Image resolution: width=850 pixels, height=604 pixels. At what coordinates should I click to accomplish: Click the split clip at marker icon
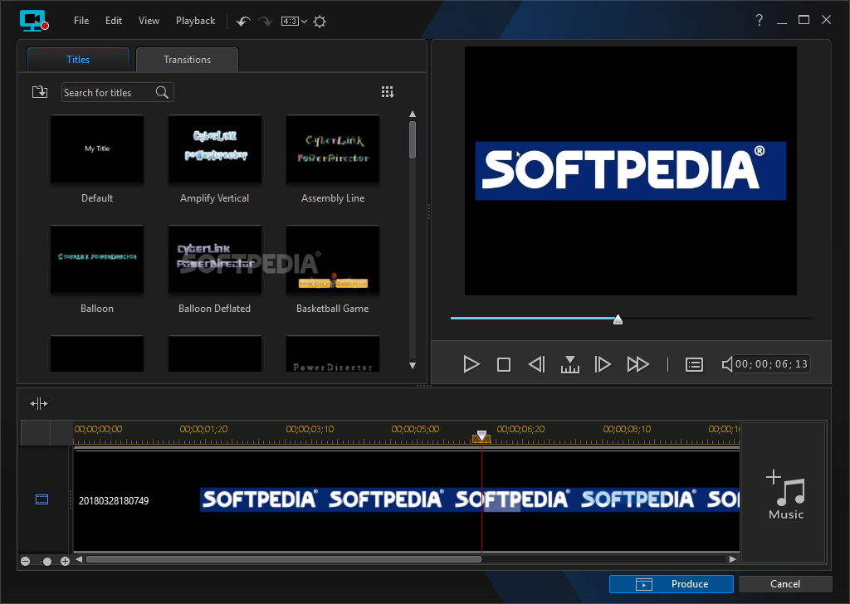coord(569,364)
